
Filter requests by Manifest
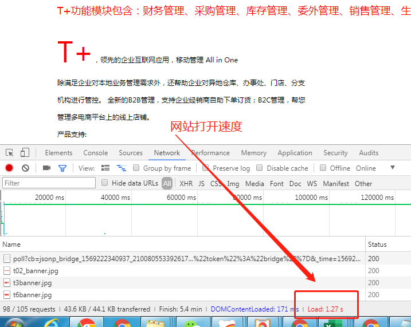[x=336, y=184]
